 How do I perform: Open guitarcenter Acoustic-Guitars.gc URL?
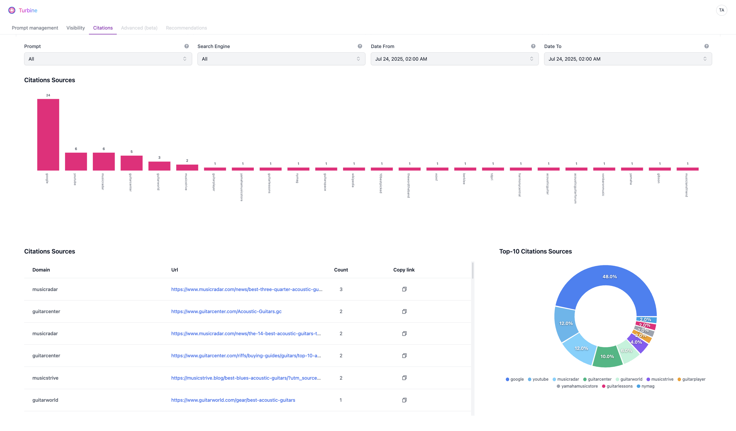[226, 311]
